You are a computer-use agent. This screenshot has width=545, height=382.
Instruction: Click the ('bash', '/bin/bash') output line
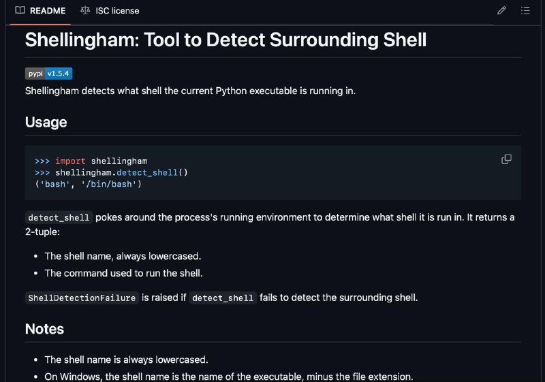89,184
